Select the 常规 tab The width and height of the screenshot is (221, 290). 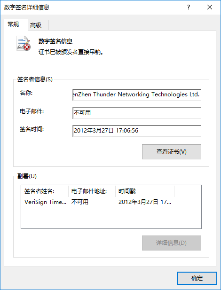click(x=16, y=24)
